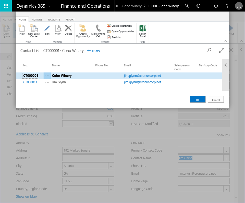Switch to the ACTIONS ribbon tab
Image resolution: width=245 pixels, height=203 pixels.
point(37,19)
